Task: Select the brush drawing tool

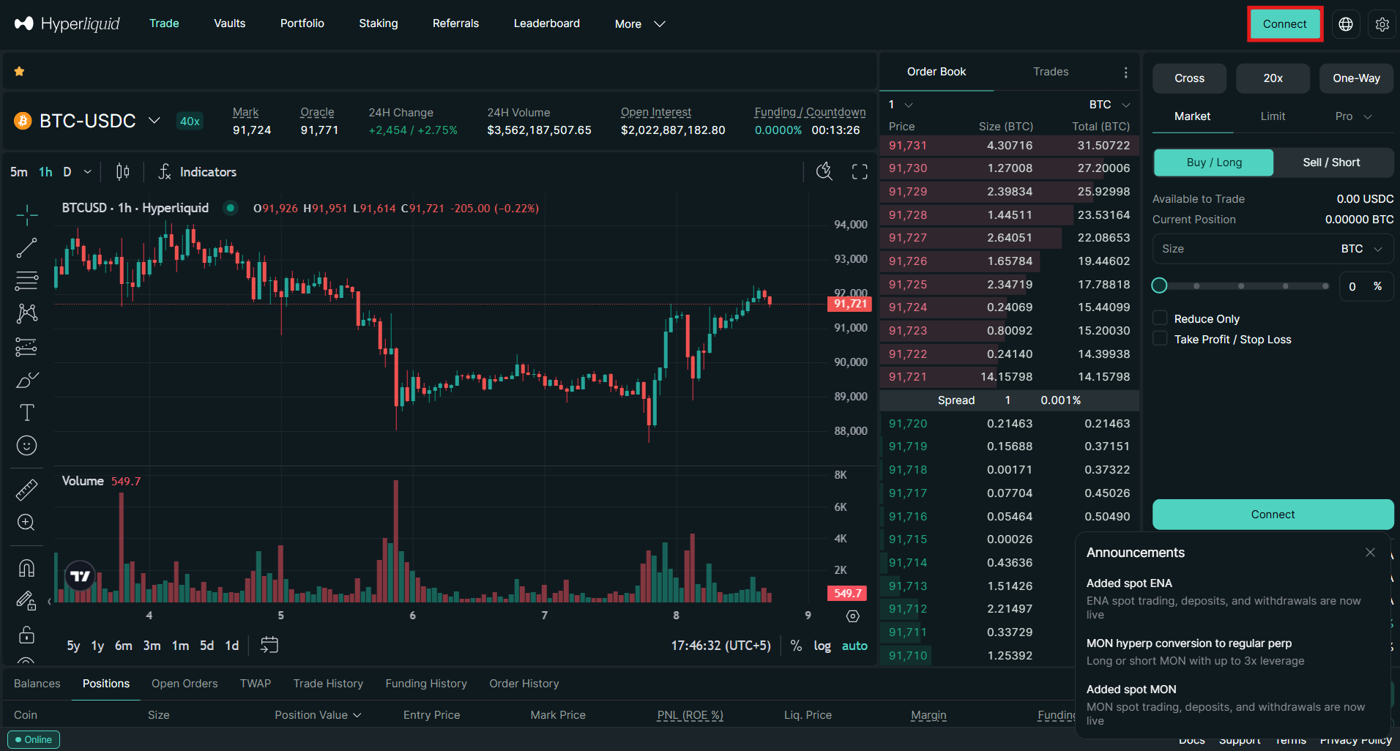Action: pos(26,379)
